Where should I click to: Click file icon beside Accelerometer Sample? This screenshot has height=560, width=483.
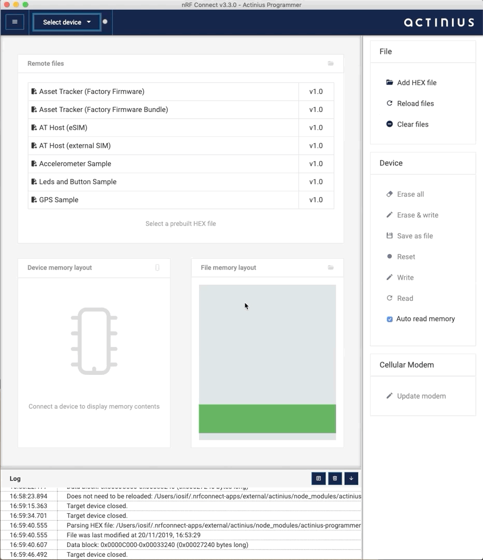click(34, 163)
